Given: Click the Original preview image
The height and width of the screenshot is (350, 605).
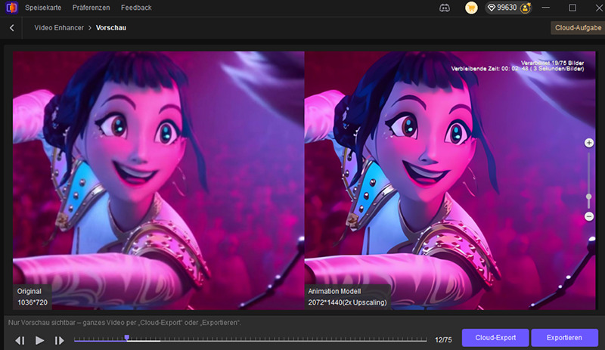Looking at the screenshot, I should click(x=159, y=180).
